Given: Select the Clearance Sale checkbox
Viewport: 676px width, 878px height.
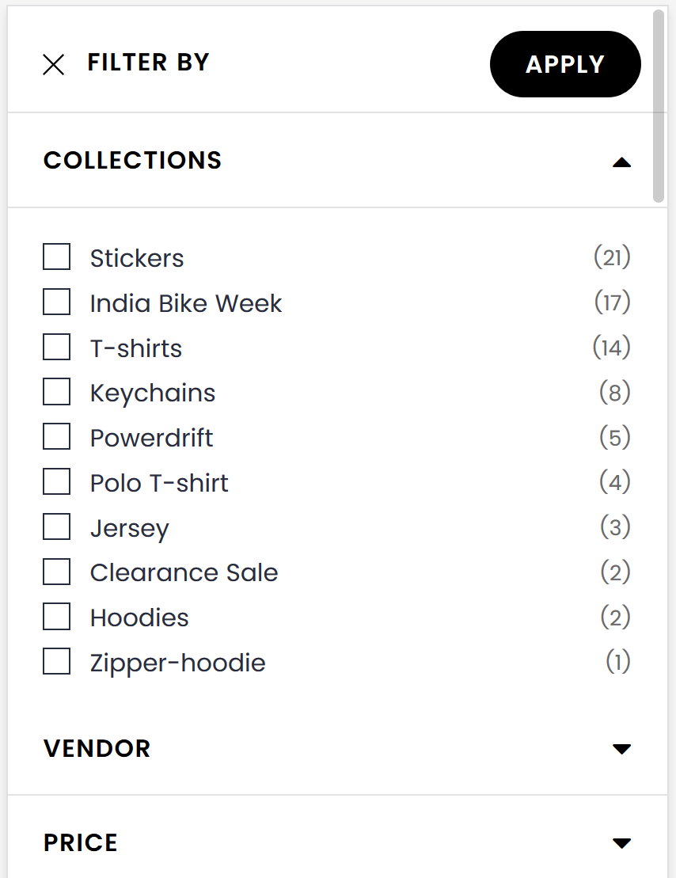Looking at the screenshot, I should pyautogui.click(x=56, y=572).
